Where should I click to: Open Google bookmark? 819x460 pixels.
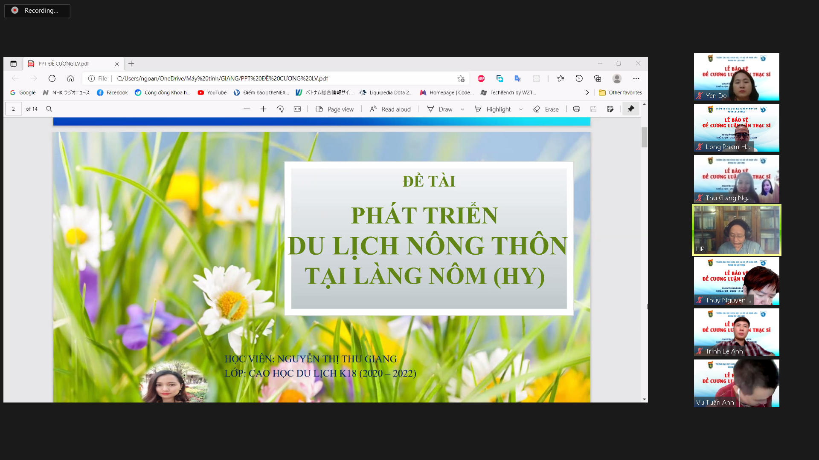coord(23,92)
